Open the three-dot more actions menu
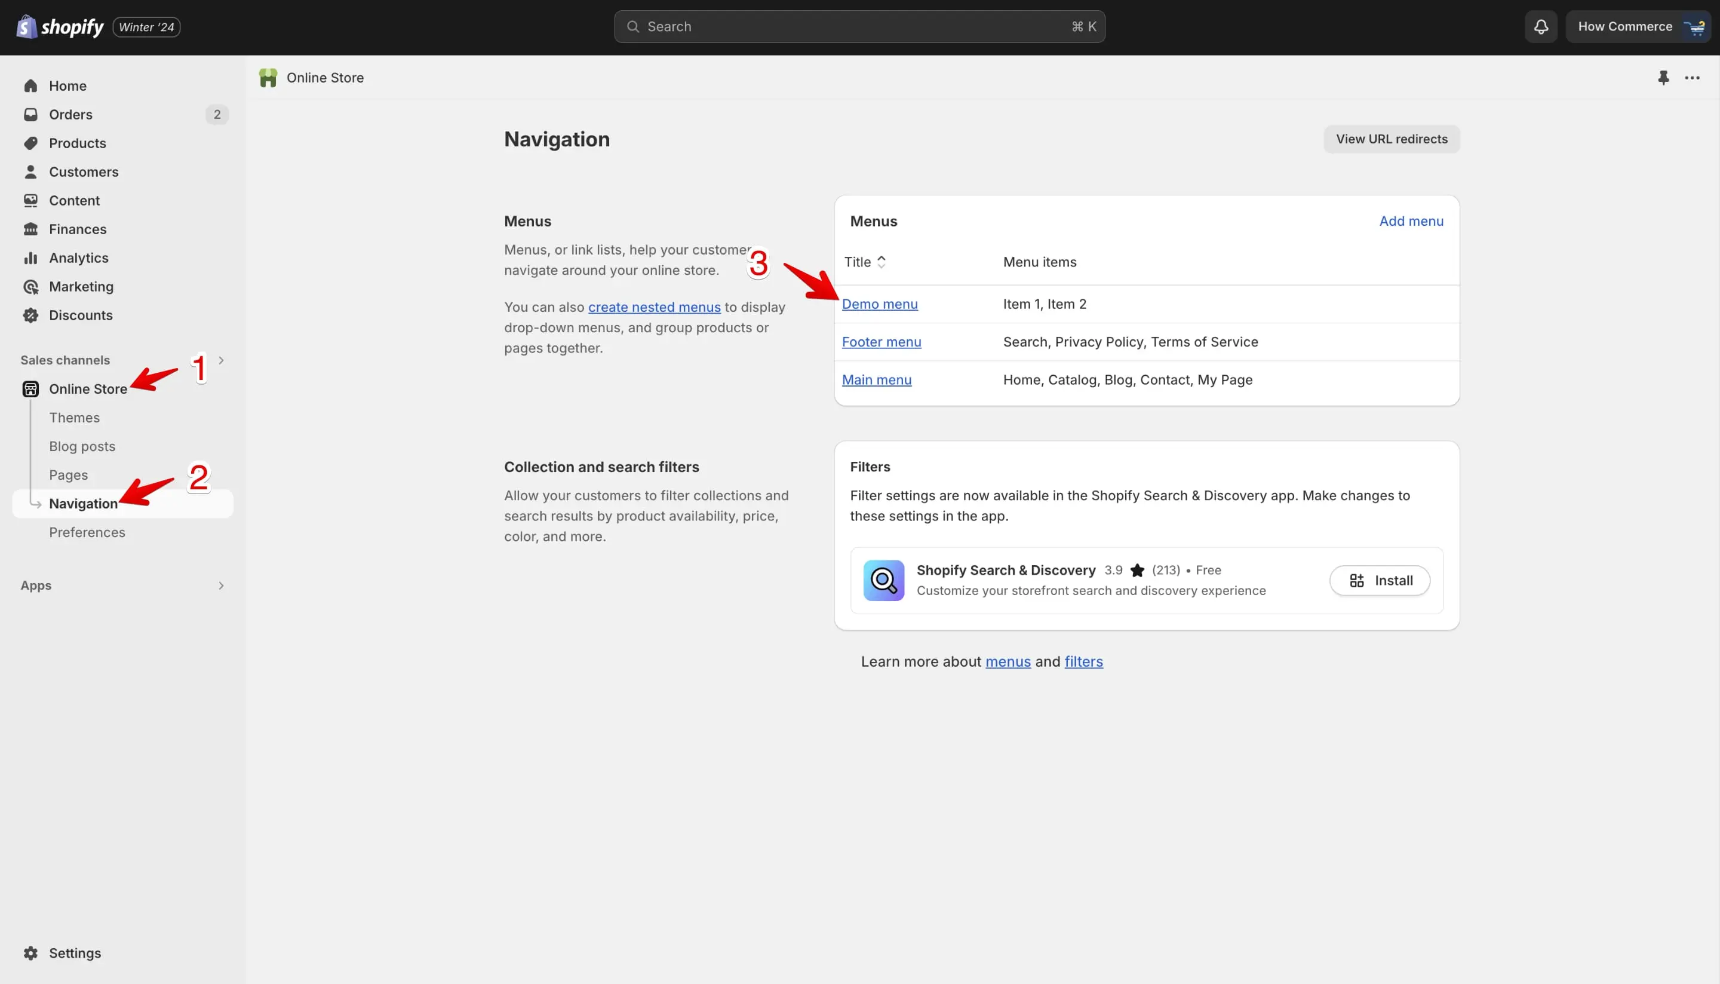Screen dimensions: 1720x984 coord(1691,78)
